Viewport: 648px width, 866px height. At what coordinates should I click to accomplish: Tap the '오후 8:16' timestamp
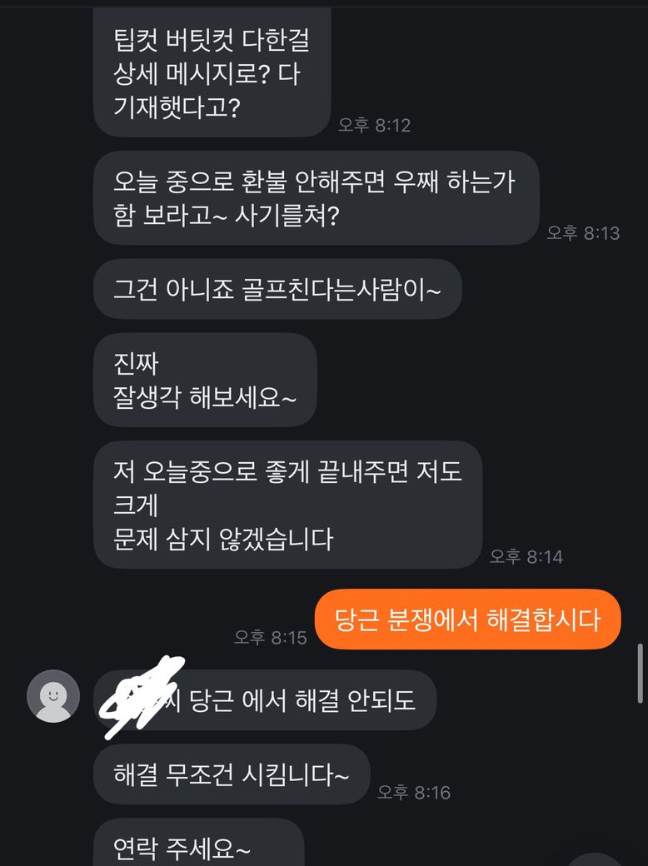point(414,793)
